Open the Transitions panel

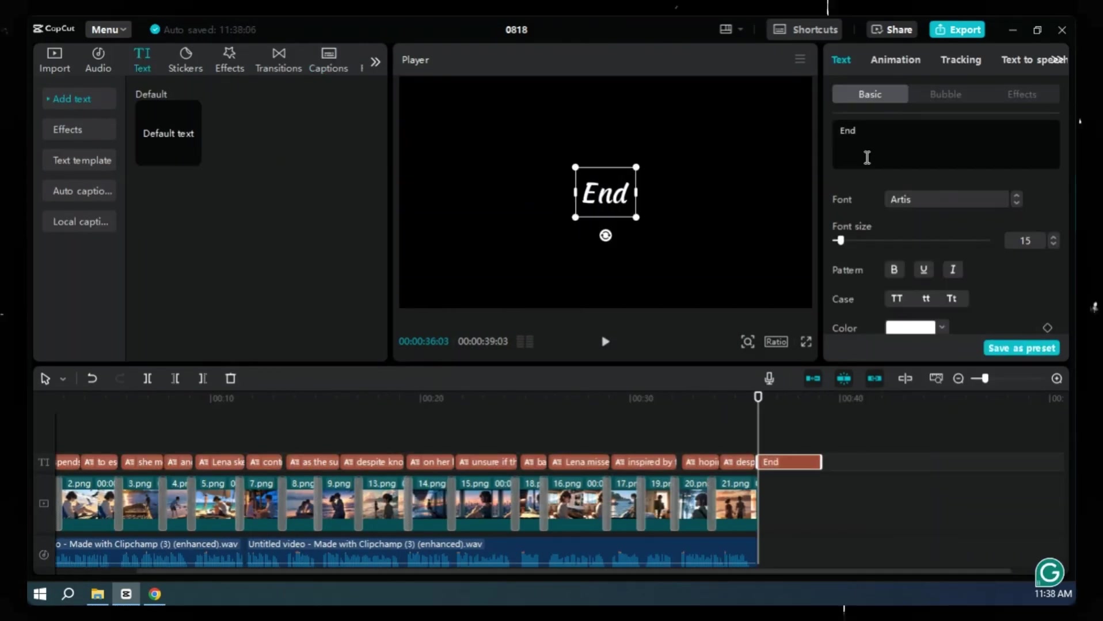coord(278,60)
